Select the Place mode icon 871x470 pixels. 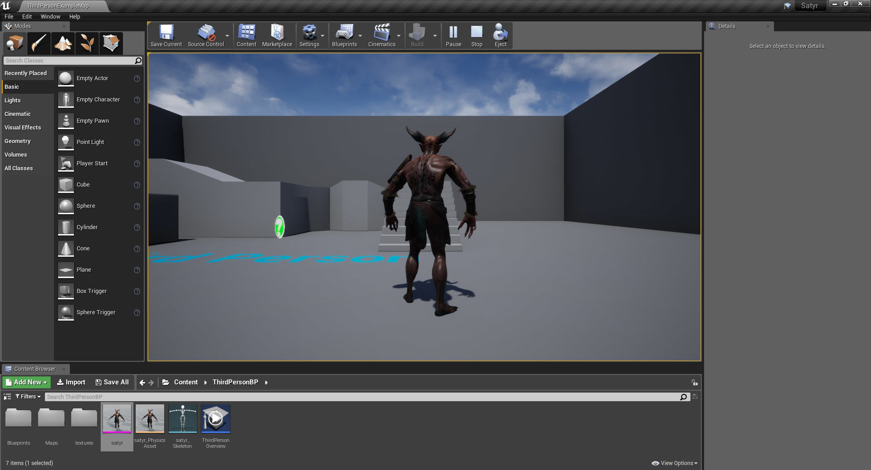click(15, 43)
